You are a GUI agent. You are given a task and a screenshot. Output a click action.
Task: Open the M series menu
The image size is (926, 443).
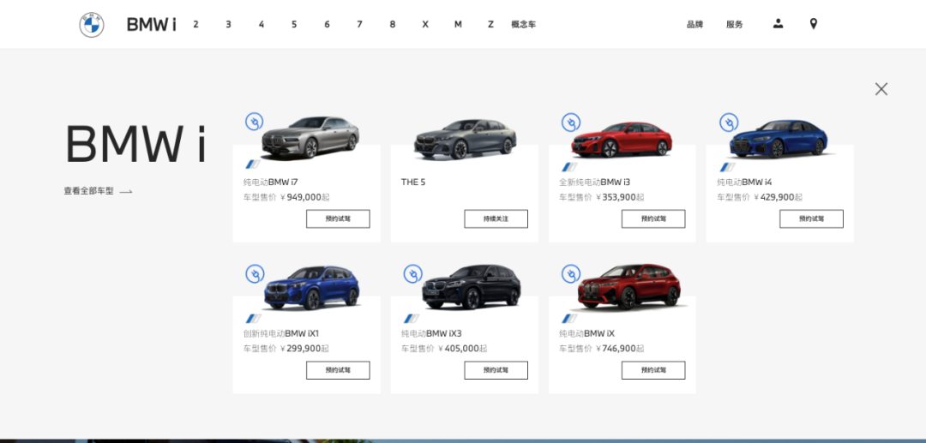click(458, 25)
